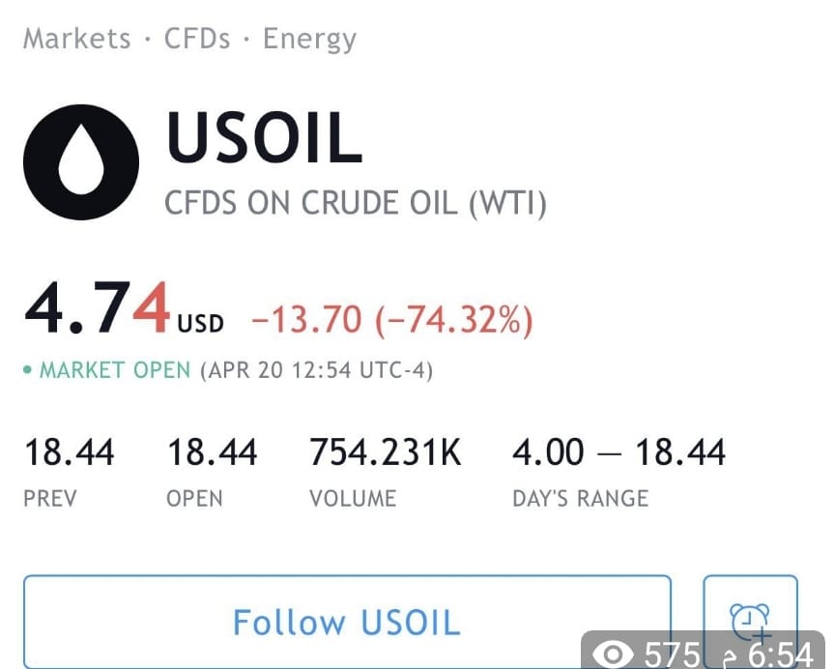The image size is (834, 669).
Task: Open the Markets breadcrumb link
Action: [x=77, y=39]
